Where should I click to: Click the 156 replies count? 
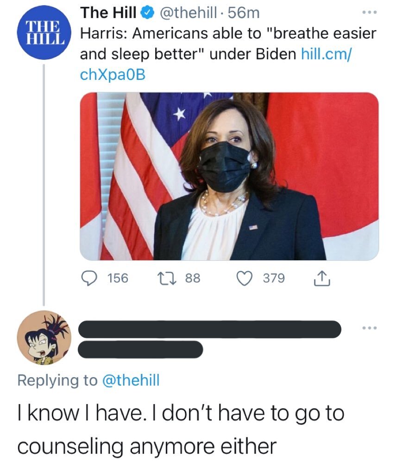pos(118,278)
